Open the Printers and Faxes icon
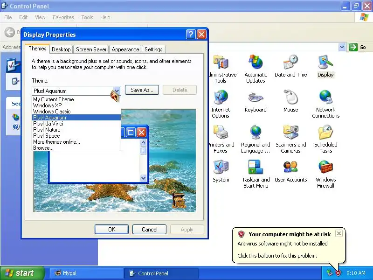Viewport: 373px width, 280px height. 221,132
